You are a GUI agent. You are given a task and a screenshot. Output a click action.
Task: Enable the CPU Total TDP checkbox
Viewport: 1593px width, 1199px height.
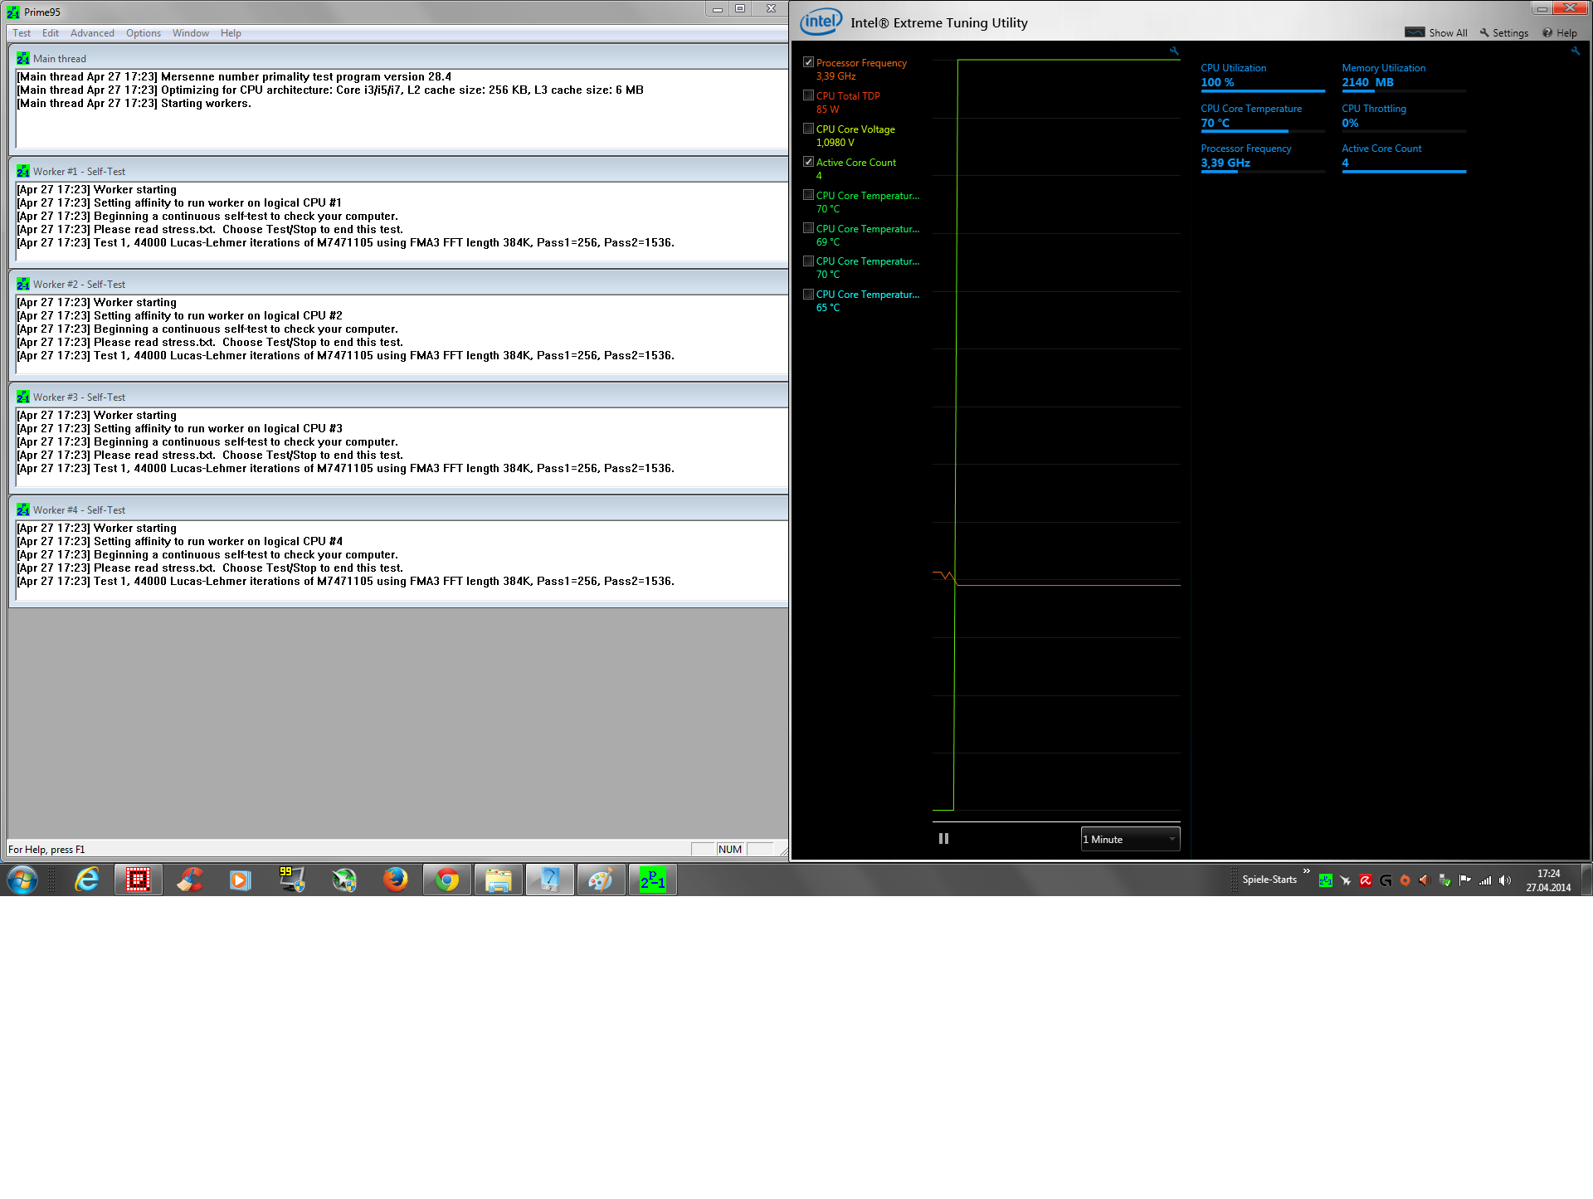tap(808, 95)
